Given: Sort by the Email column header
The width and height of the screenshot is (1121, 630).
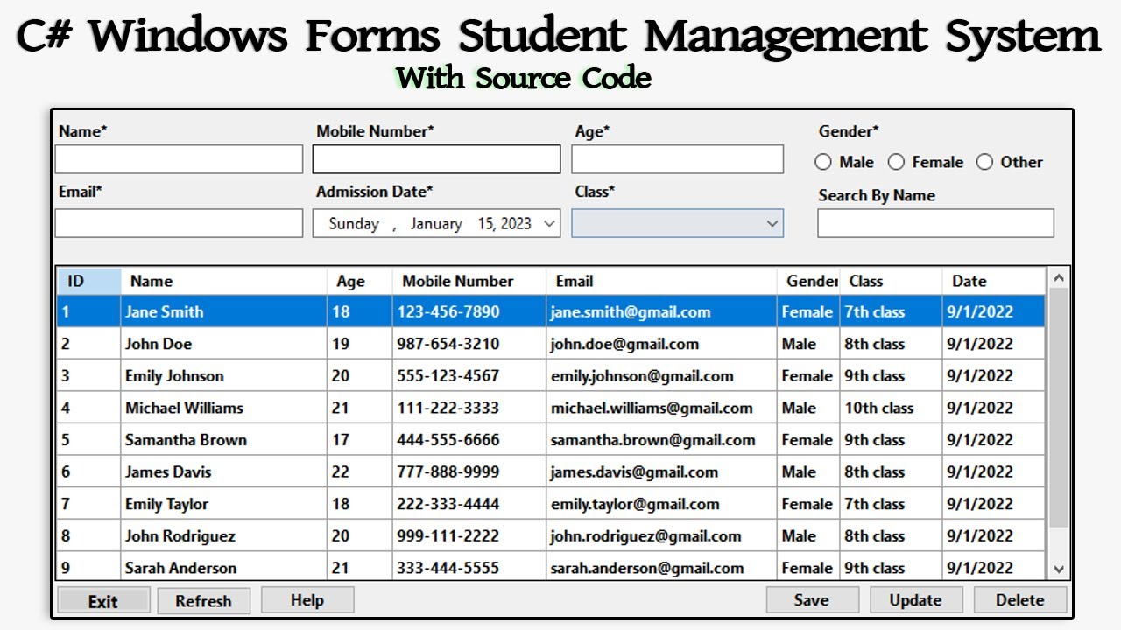Looking at the screenshot, I should [661, 281].
